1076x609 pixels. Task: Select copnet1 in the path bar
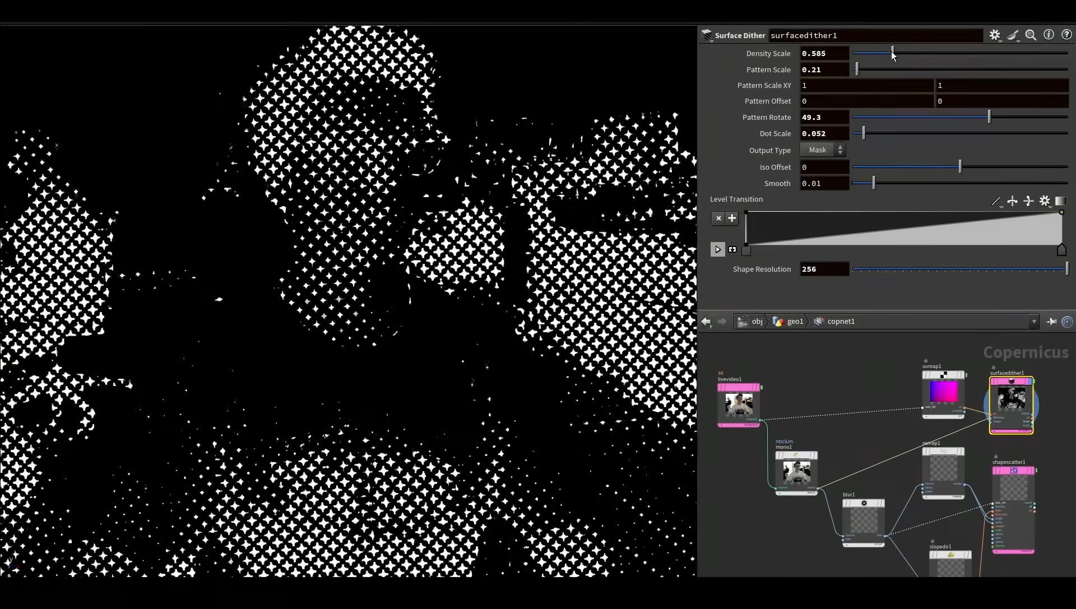834,322
